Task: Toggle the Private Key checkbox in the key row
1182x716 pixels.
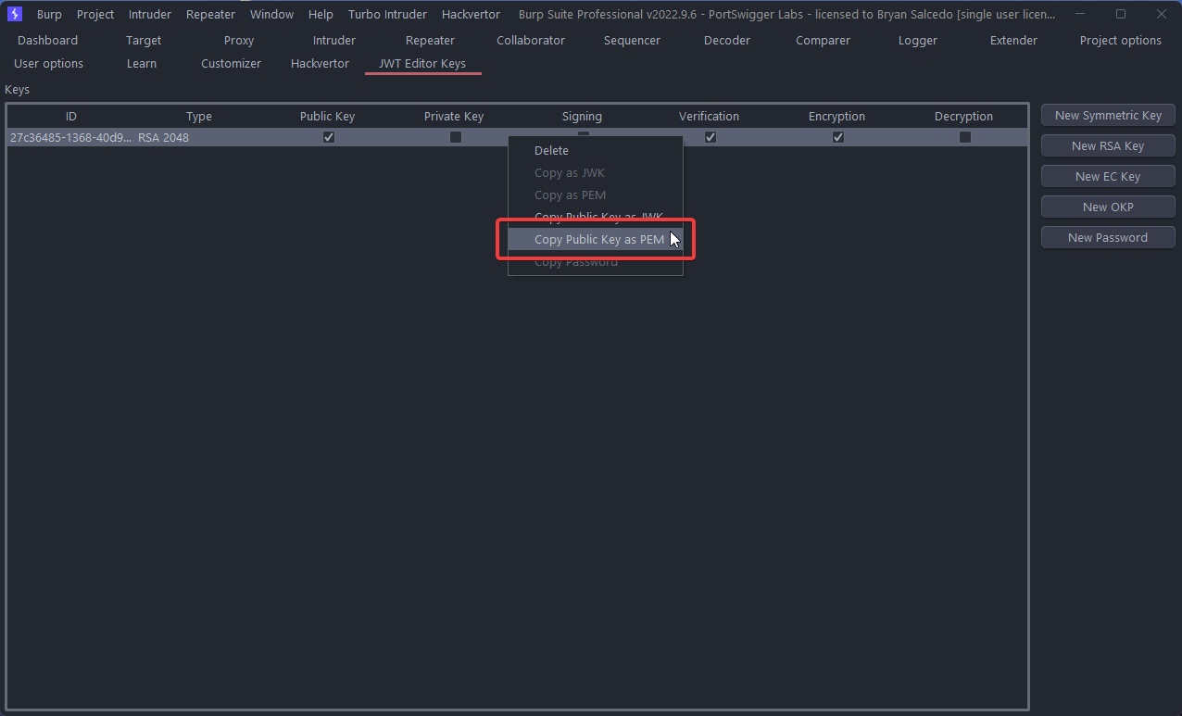Action: coord(455,137)
